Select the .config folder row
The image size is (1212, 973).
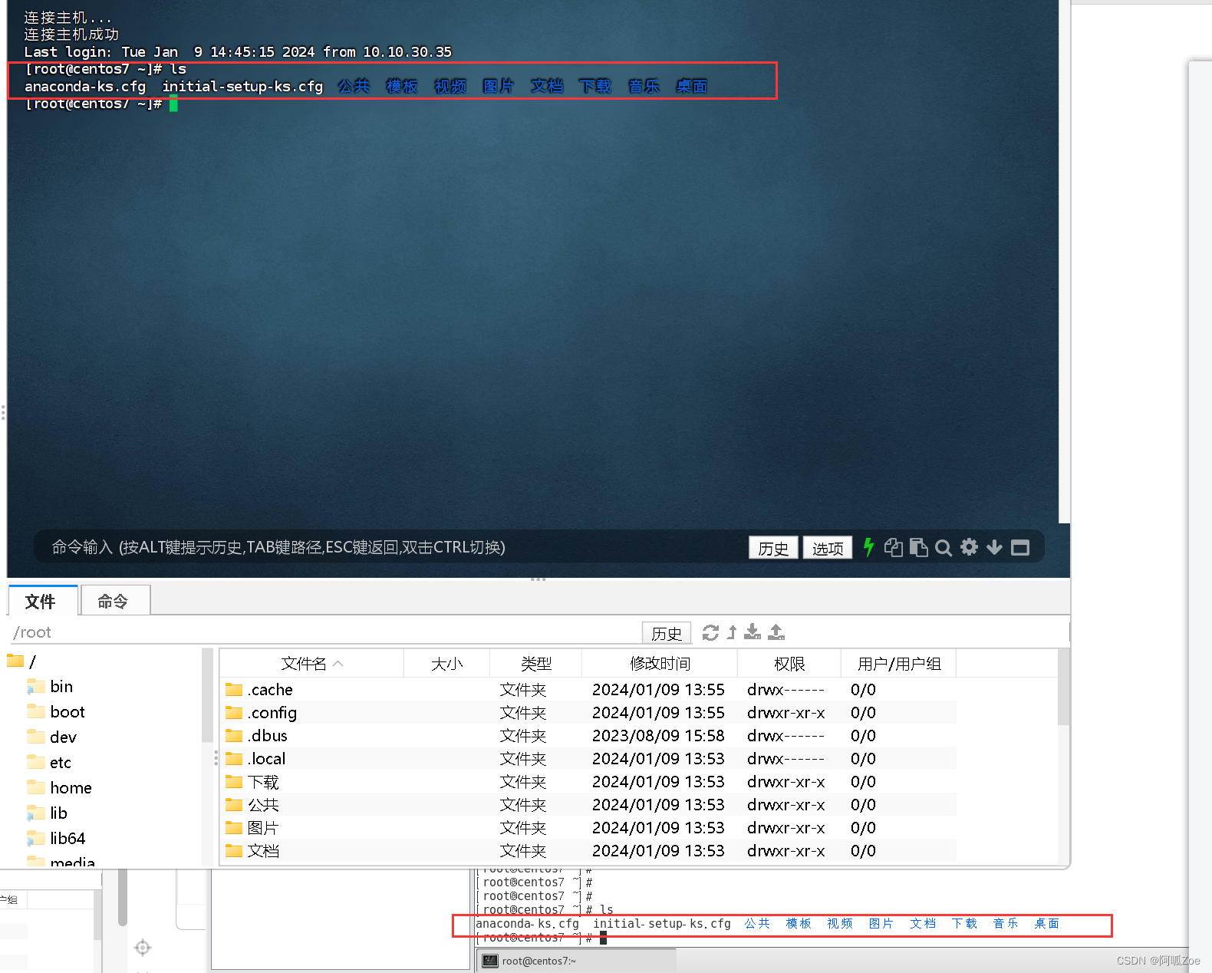point(588,713)
